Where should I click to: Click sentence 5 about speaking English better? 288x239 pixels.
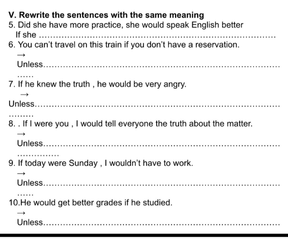pos(126,25)
